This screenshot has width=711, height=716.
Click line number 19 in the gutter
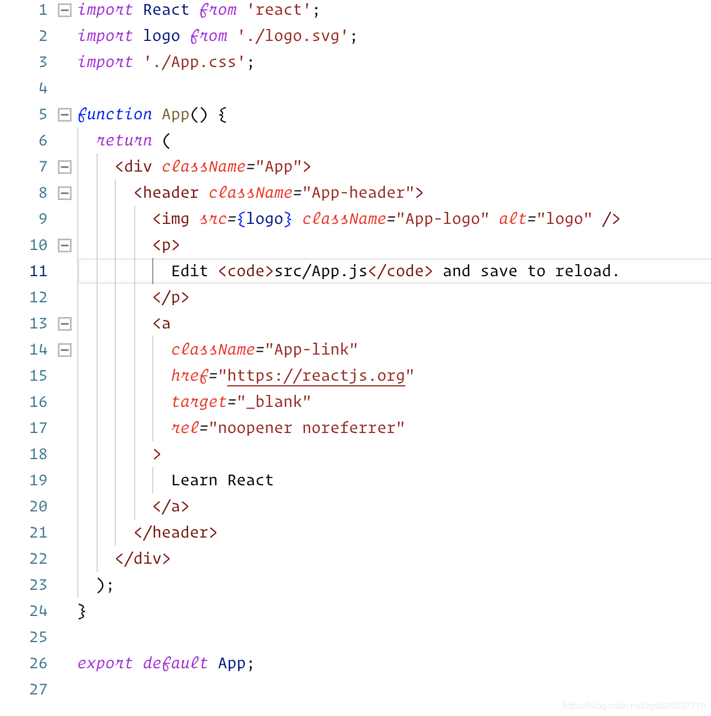38,480
